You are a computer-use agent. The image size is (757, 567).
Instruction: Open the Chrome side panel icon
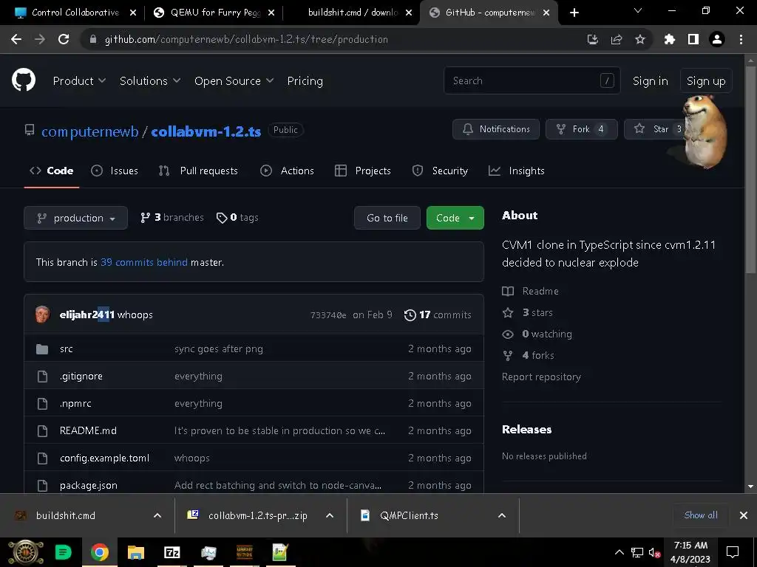pyautogui.click(x=693, y=40)
